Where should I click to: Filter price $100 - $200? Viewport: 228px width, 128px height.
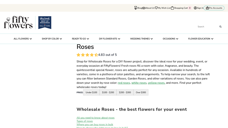point(108,92)
